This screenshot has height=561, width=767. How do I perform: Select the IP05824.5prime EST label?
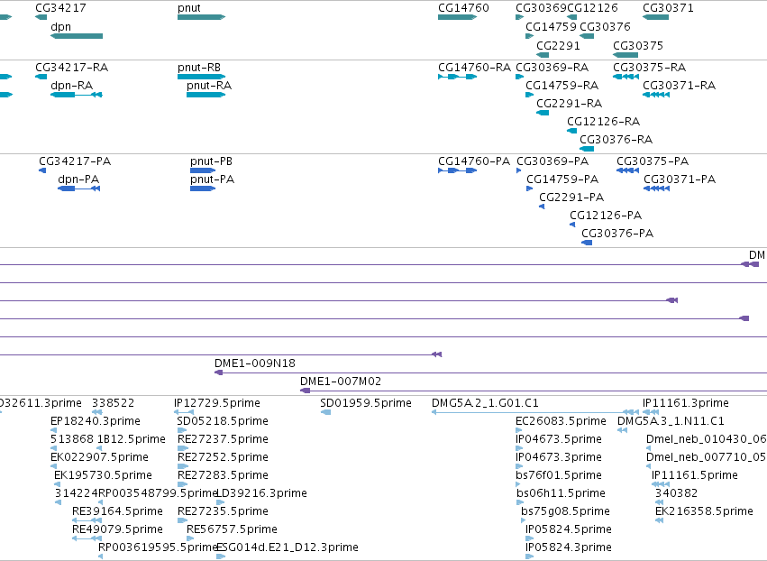[x=569, y=529]
